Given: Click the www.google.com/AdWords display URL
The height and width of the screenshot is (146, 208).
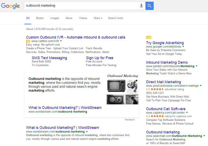Looking at the screenshot, I should point(164,47).
